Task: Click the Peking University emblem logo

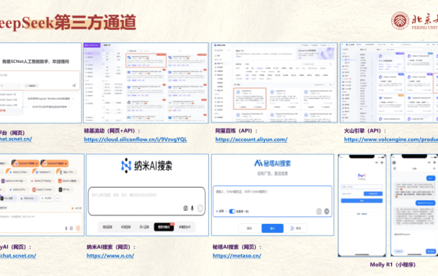Action: (x=400, y=21)
